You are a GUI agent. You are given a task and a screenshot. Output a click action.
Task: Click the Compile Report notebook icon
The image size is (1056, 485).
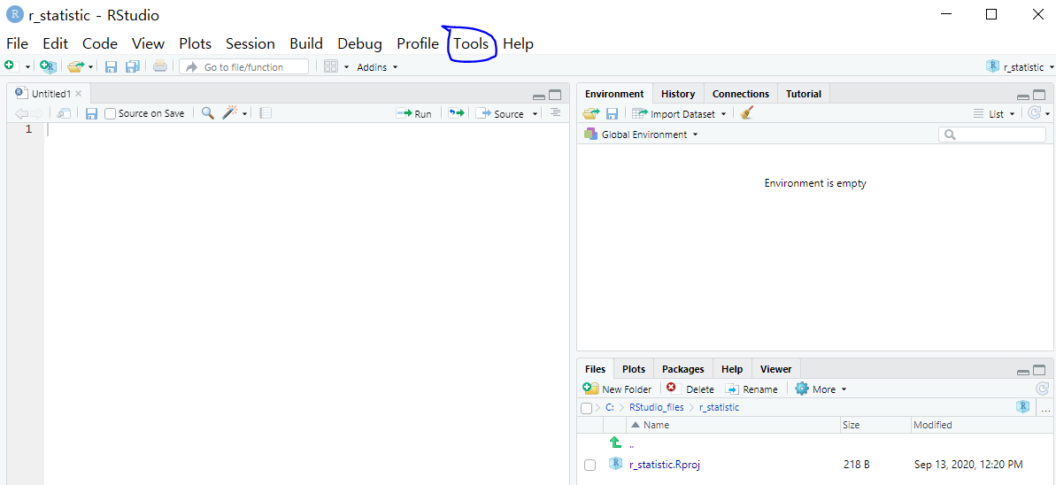pos(266,113)
